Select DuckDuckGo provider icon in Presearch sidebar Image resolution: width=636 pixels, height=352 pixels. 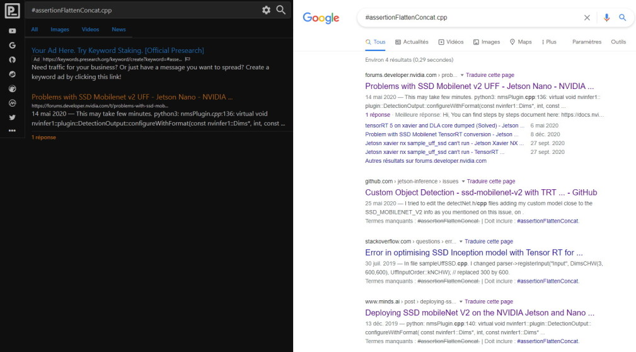(x=13, y=60)
